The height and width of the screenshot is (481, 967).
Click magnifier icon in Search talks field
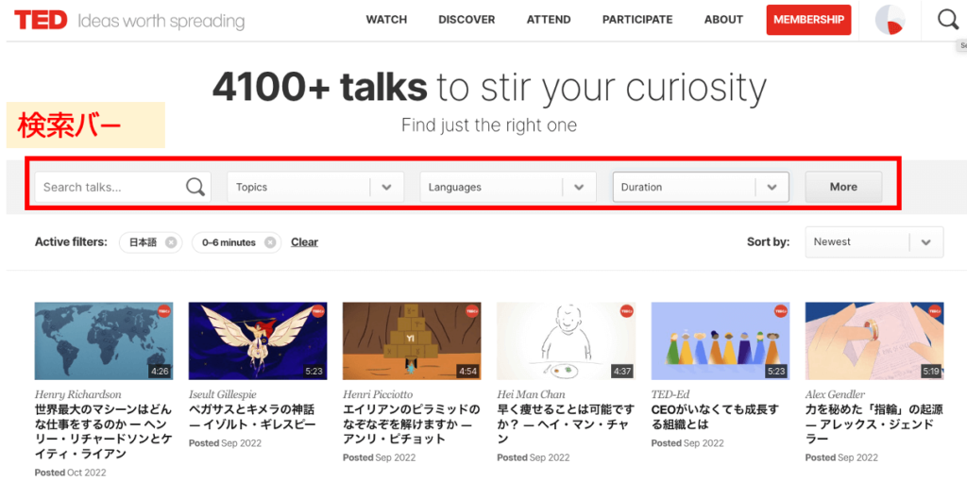[x=195, y=187]
